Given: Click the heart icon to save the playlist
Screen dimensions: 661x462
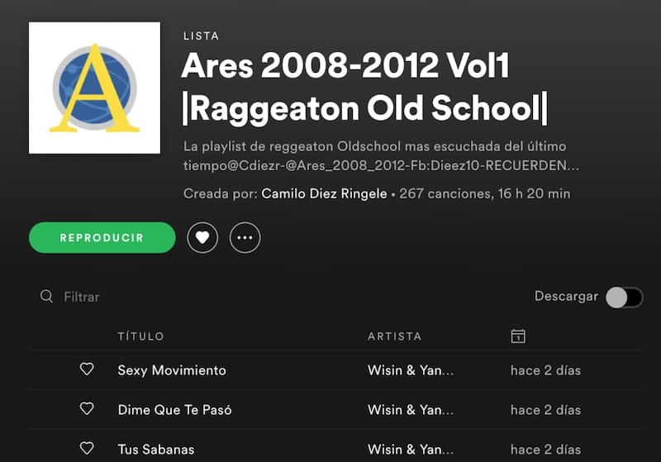Looking at the screenshot, I should click(x=202, y=238).
